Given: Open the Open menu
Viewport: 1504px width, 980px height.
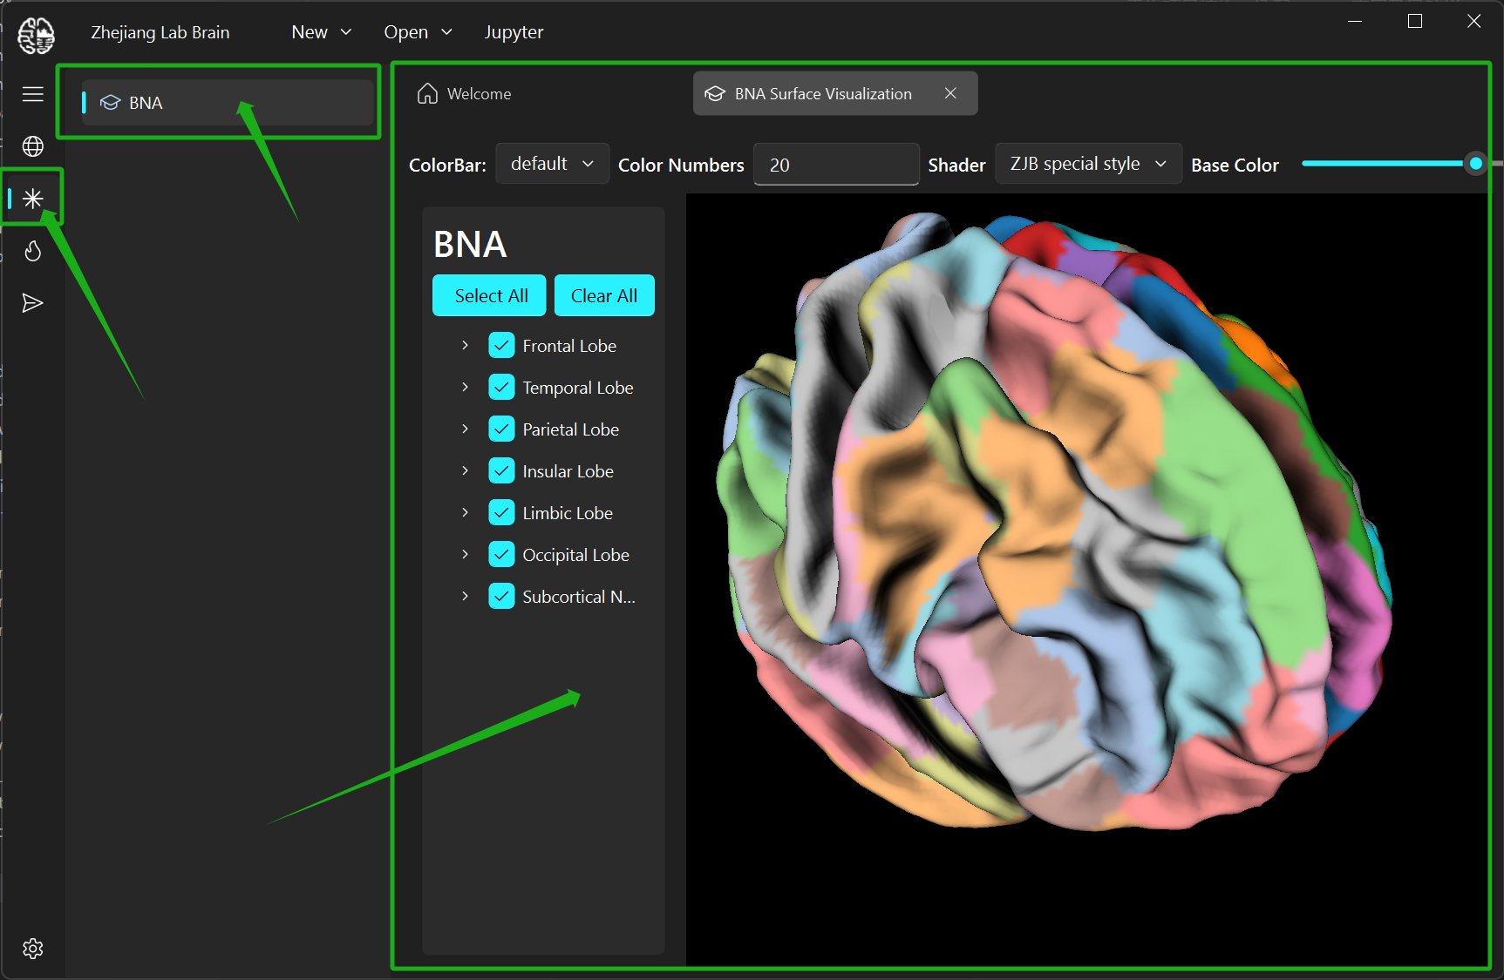Looking at the screenshot, I should click(x=418, y=32).
